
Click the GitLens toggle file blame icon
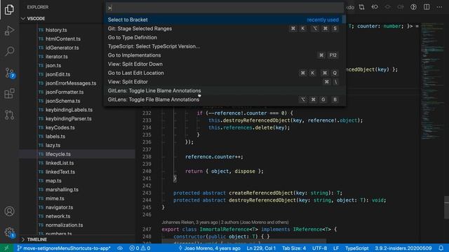tap(413, 7)
